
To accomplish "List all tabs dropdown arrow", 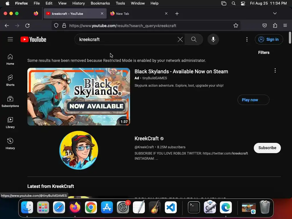I will point(275,13).
